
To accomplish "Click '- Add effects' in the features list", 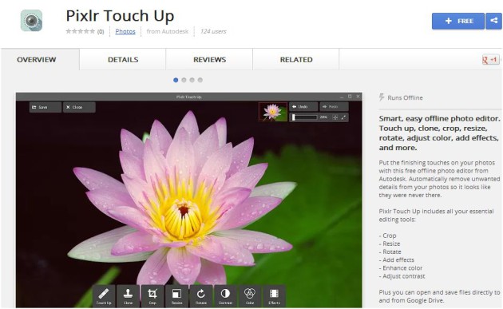I will click(397, 260).
